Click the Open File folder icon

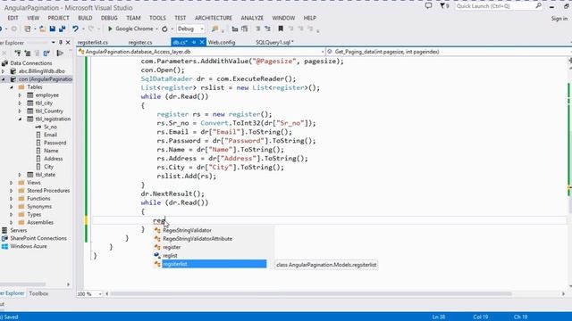pyautogui.click(x=42, y=29)
